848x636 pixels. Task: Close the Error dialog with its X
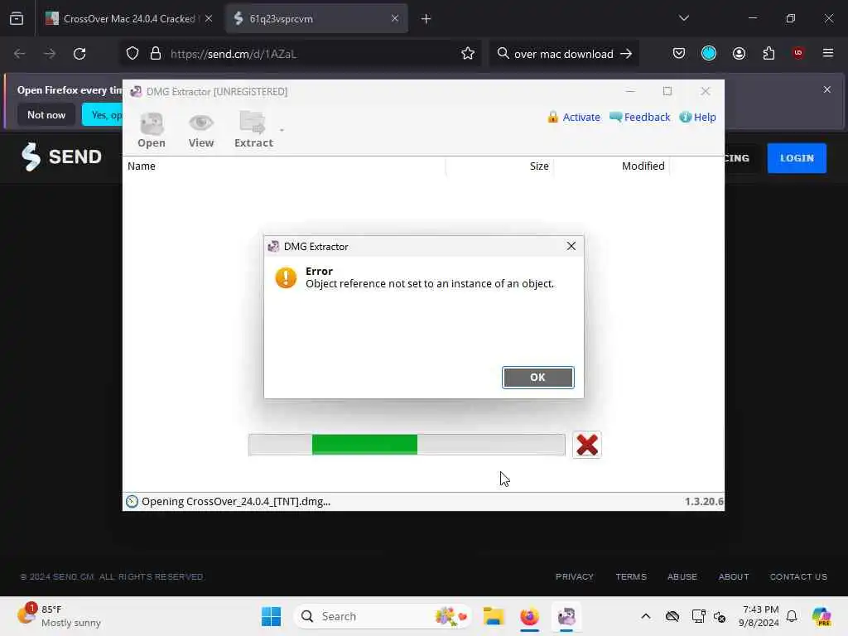(571, 246)
